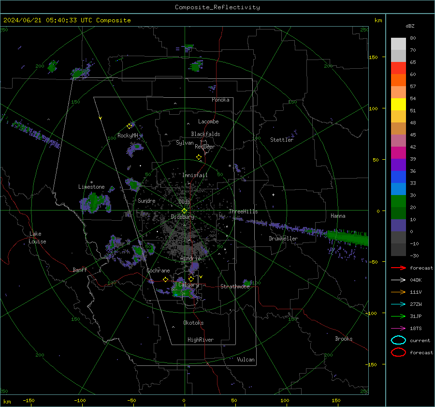Click the Stettler city label
Screen dimensions: 435x407
coord(282,140)
